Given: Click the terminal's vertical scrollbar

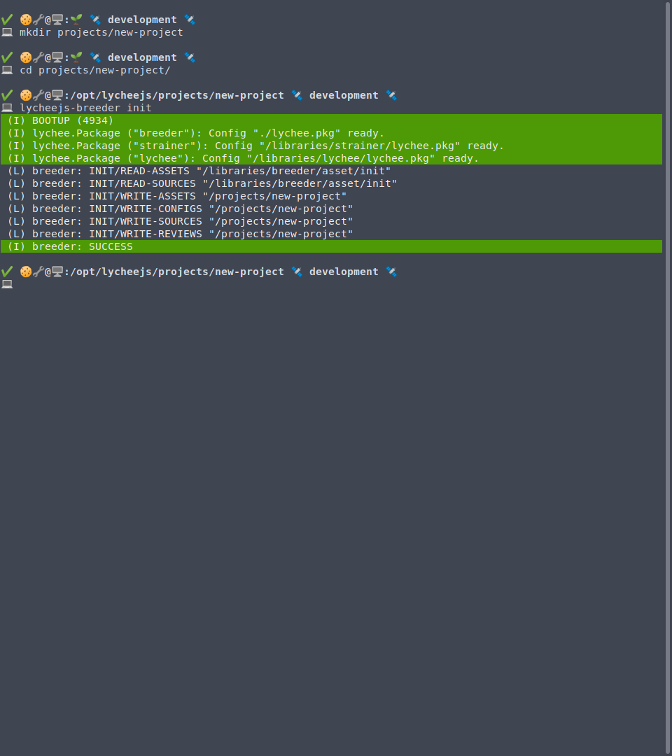Looking at the screenshot, I should click(668, 378).
